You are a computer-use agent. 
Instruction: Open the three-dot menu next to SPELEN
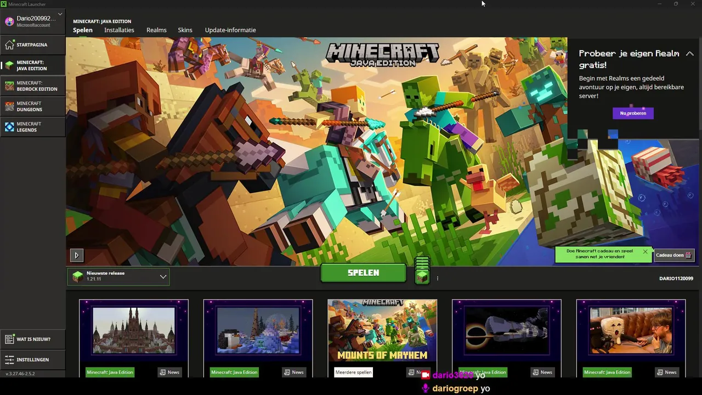coord(437,279)
